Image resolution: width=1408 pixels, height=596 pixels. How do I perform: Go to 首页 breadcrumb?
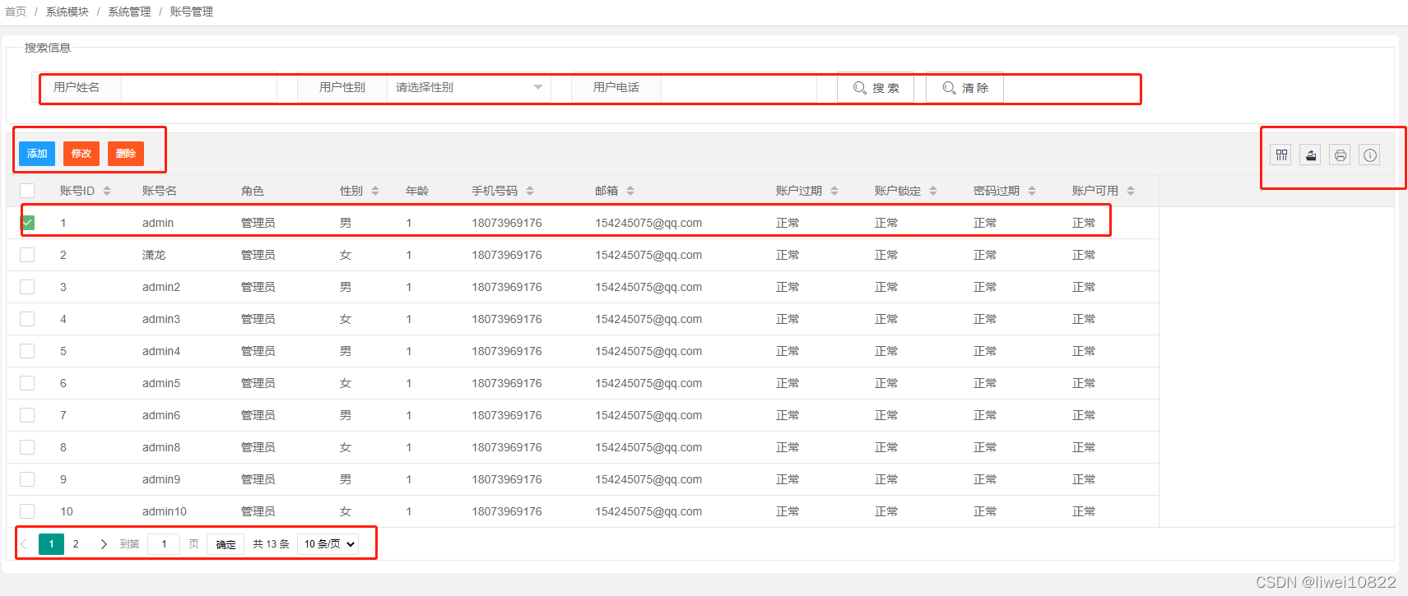tap(16, 12)
